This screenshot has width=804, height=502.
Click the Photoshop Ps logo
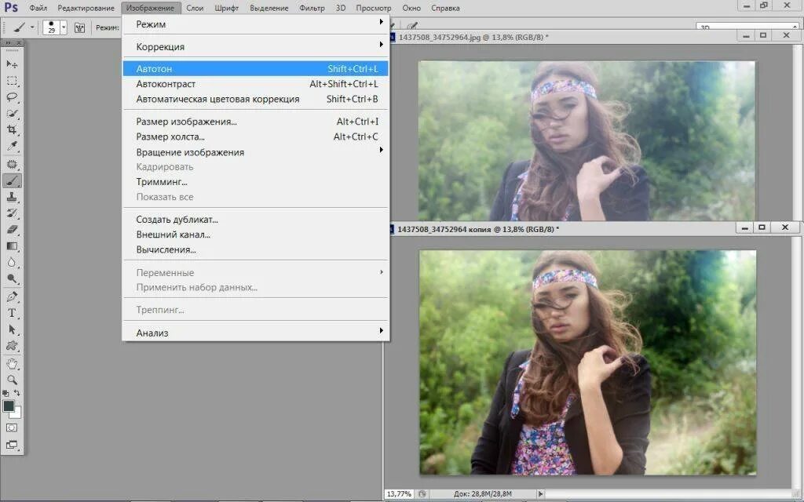[10, 7]
